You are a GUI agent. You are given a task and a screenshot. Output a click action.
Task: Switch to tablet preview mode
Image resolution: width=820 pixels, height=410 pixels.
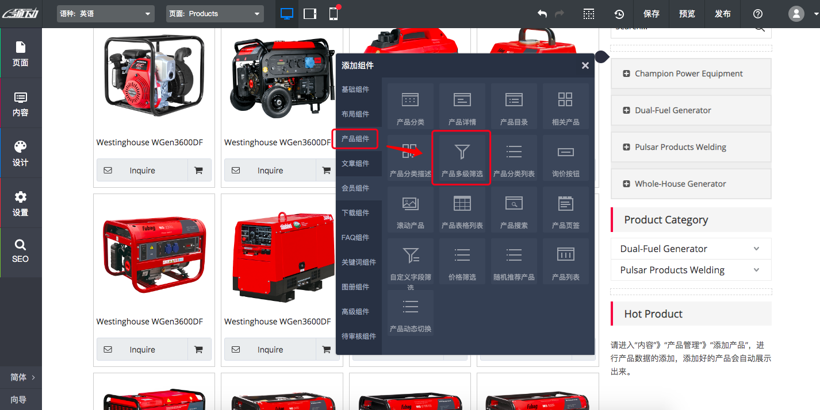310,14
